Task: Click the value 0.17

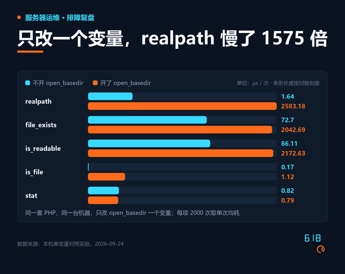Action: 287,167
